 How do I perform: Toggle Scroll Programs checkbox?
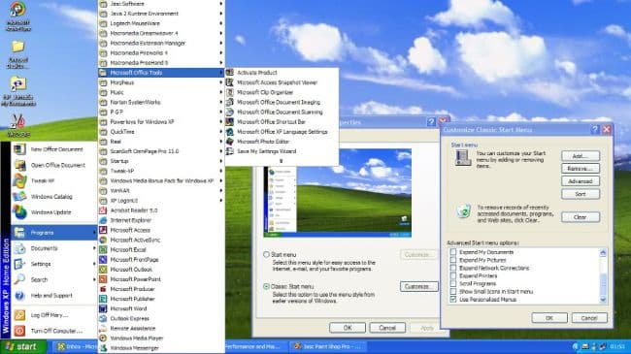tap(453, 283)
